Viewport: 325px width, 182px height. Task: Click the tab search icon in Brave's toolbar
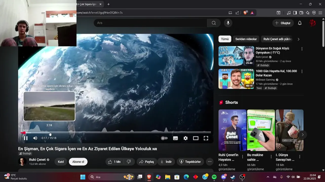278,13
